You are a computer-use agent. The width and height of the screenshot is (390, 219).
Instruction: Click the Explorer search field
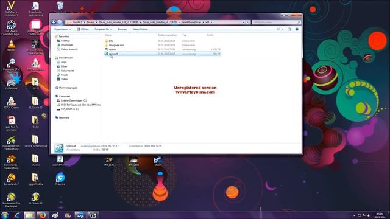click(x=276, y=23)
